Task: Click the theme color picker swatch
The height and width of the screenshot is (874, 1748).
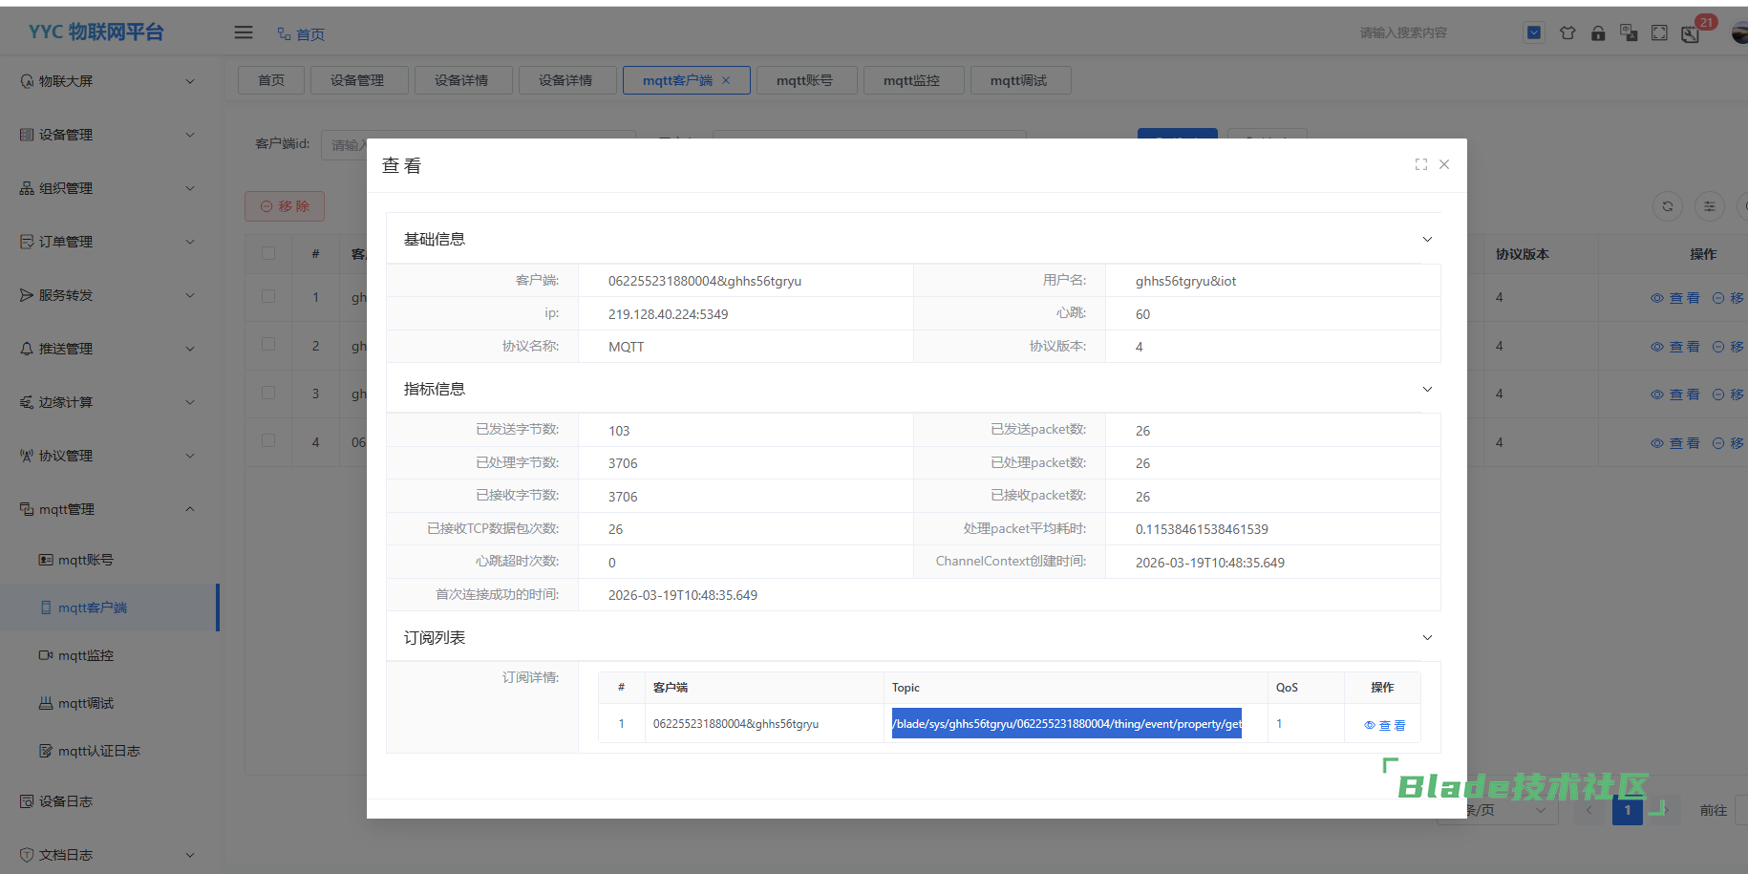Action: tap(1533, 33)
